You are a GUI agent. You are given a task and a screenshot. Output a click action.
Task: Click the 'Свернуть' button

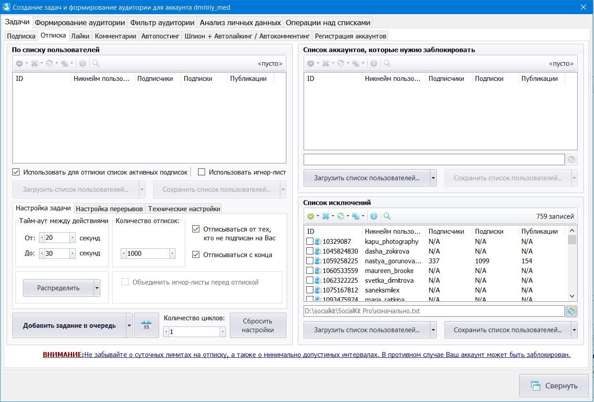coord(554,386)
